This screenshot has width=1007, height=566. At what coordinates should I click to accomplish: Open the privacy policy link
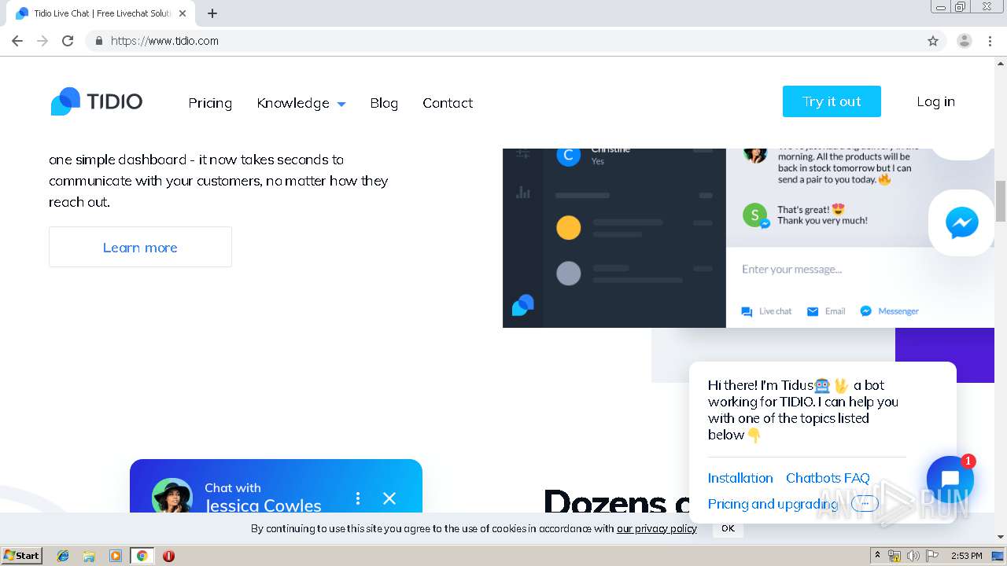(x=657, y=528)
